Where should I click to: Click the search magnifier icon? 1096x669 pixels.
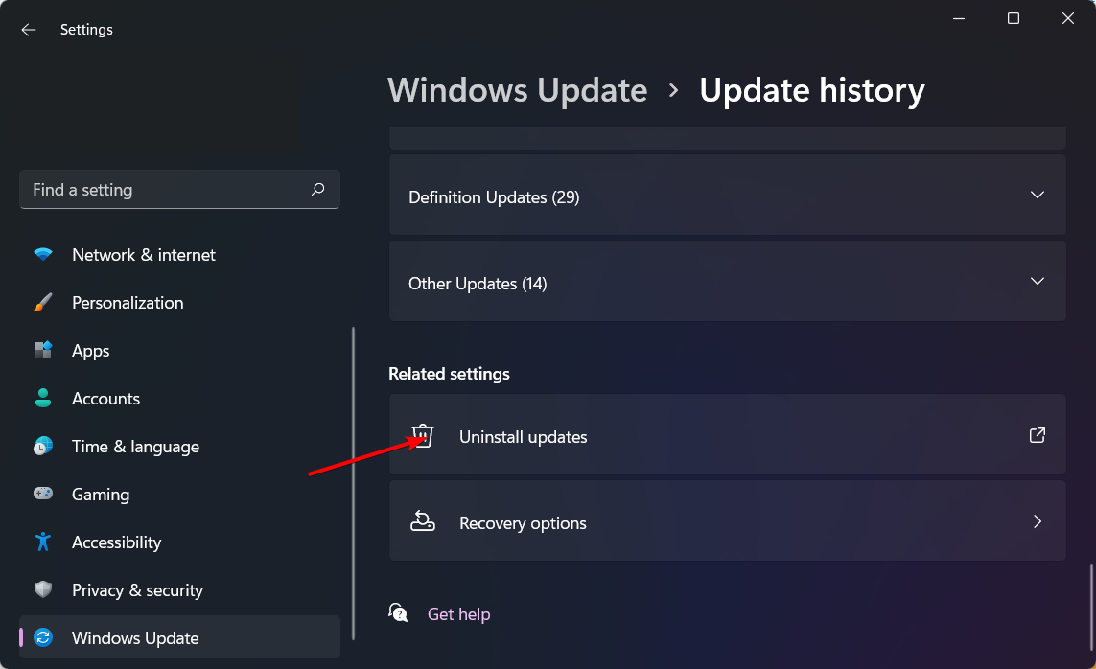318,190
